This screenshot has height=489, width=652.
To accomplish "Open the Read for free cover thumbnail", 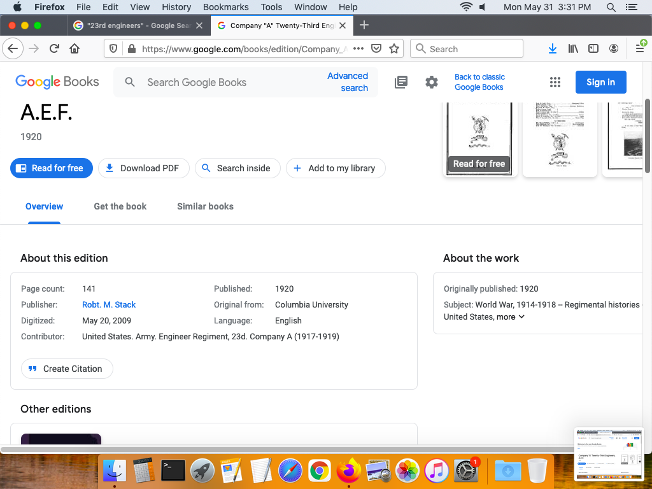I will point(479,137).
